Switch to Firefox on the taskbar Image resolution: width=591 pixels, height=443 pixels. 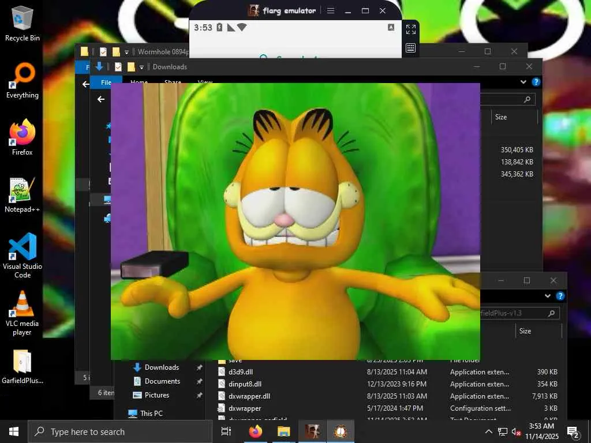(x=255, y=431)
